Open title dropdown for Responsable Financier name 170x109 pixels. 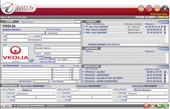pos(74,90)
